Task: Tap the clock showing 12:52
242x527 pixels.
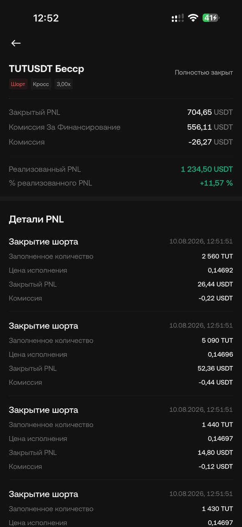Action: [46, 18]
